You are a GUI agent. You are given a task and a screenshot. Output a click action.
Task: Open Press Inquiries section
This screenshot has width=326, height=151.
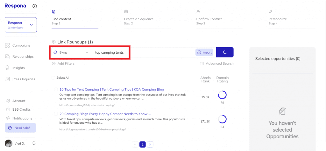click(x=24, y=79)
